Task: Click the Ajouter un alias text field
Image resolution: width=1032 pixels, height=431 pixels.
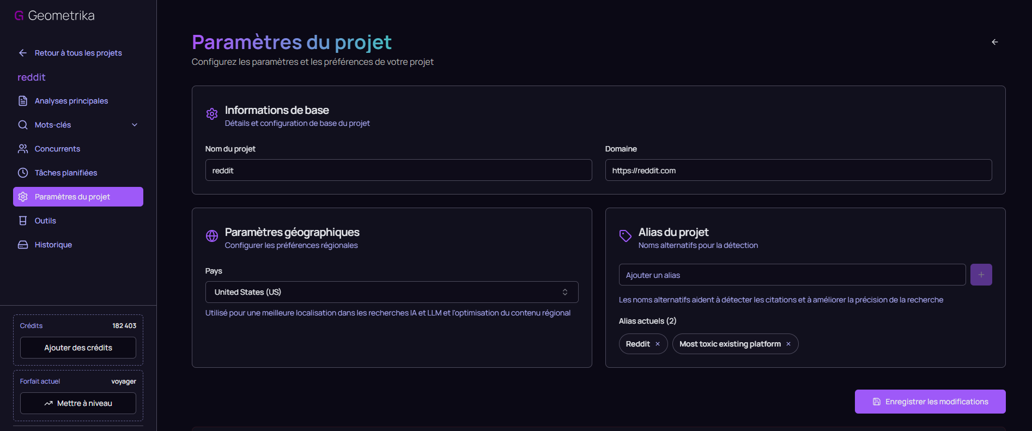Action: click(792, 275)
